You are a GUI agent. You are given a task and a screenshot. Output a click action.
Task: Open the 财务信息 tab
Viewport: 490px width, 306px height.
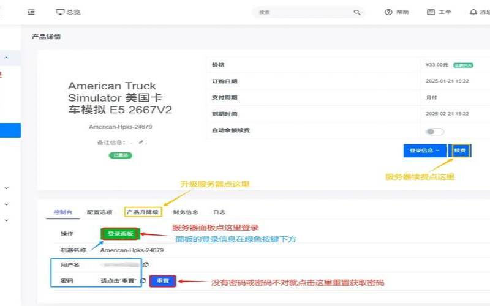[x=186, y=212]
